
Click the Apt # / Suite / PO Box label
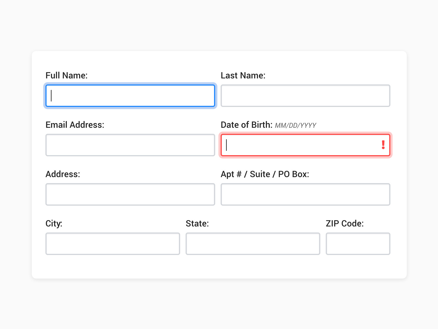tap(265, 174)
